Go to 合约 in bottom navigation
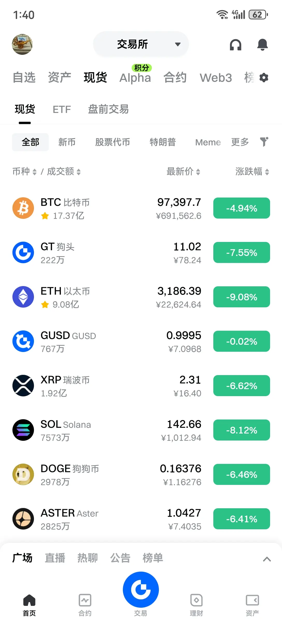Viewport: 282px width, 623px height. (85, 605)
